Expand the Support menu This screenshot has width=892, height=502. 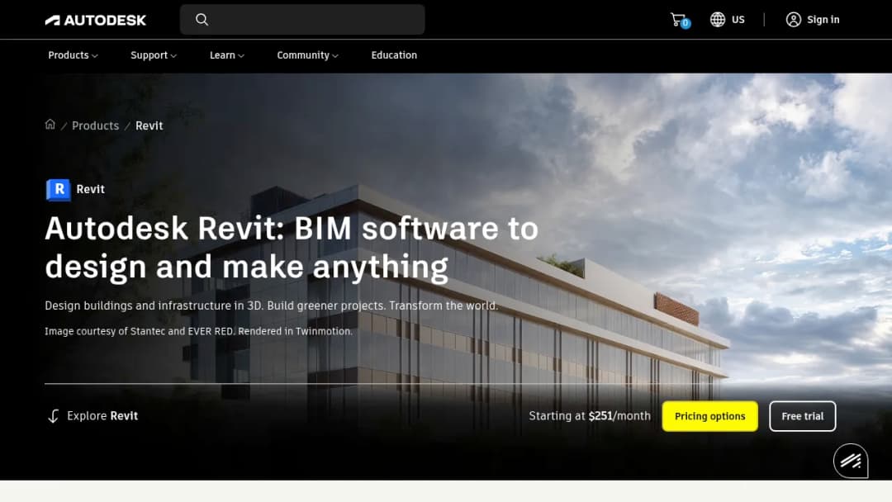[x=154, y=55]
